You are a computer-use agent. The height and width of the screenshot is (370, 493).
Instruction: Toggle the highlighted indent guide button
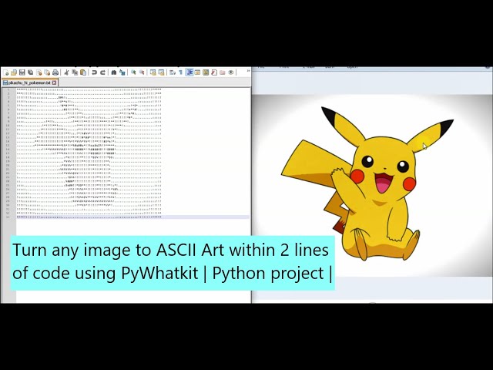[189, 72]
